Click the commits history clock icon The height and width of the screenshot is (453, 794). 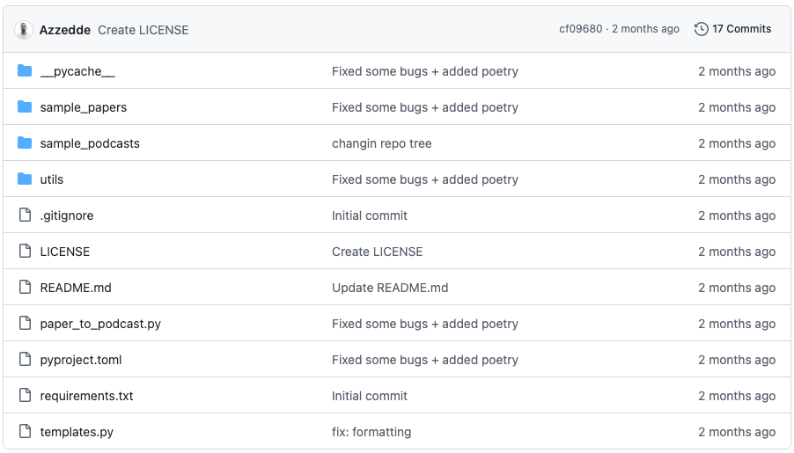pyautogui.click(x=701, y=29)
